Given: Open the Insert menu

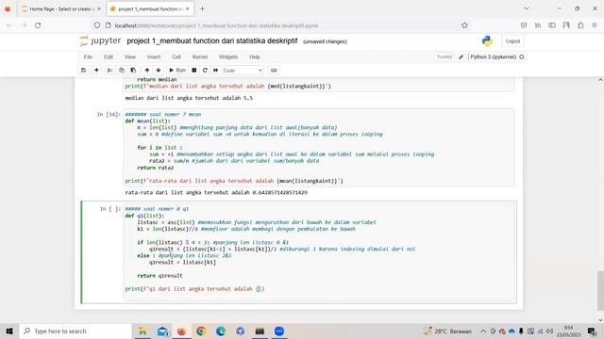Looking at the screenshot, I should click(154, 56).
